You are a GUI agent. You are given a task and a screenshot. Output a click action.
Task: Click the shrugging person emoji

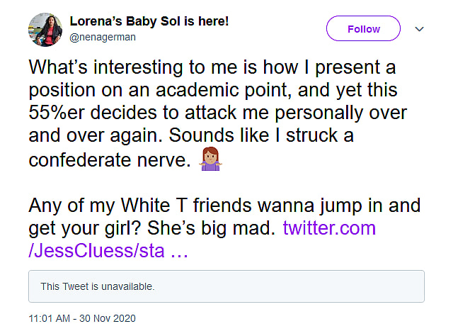coord(212,159)
